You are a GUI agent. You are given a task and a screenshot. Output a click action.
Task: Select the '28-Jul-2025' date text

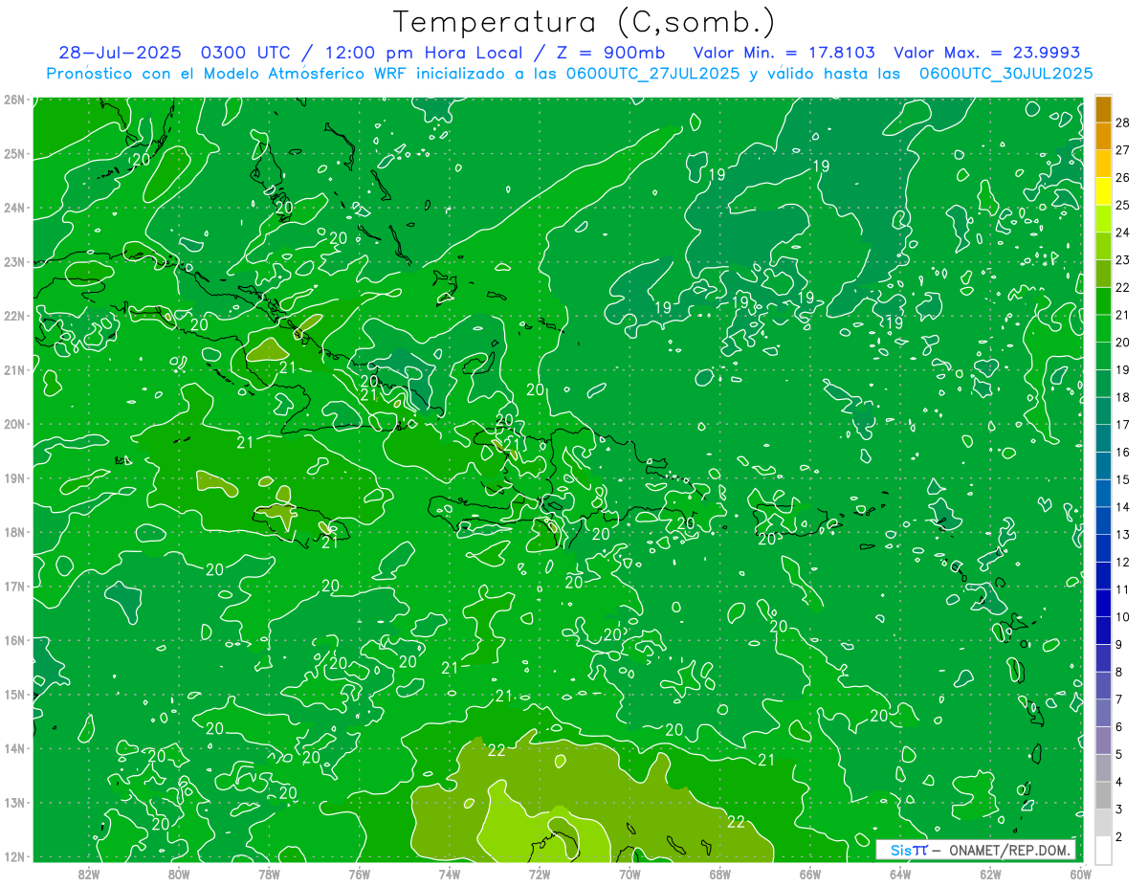[x=121, y=53]
